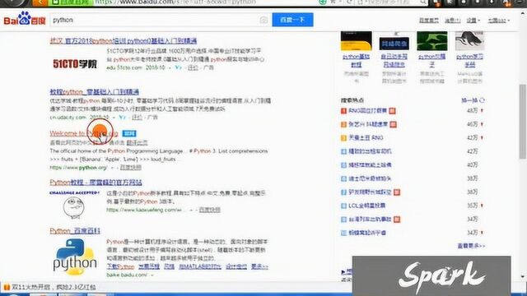Click the blue 官网 badge
Screen dimensions: 527x296
point(129,133)
